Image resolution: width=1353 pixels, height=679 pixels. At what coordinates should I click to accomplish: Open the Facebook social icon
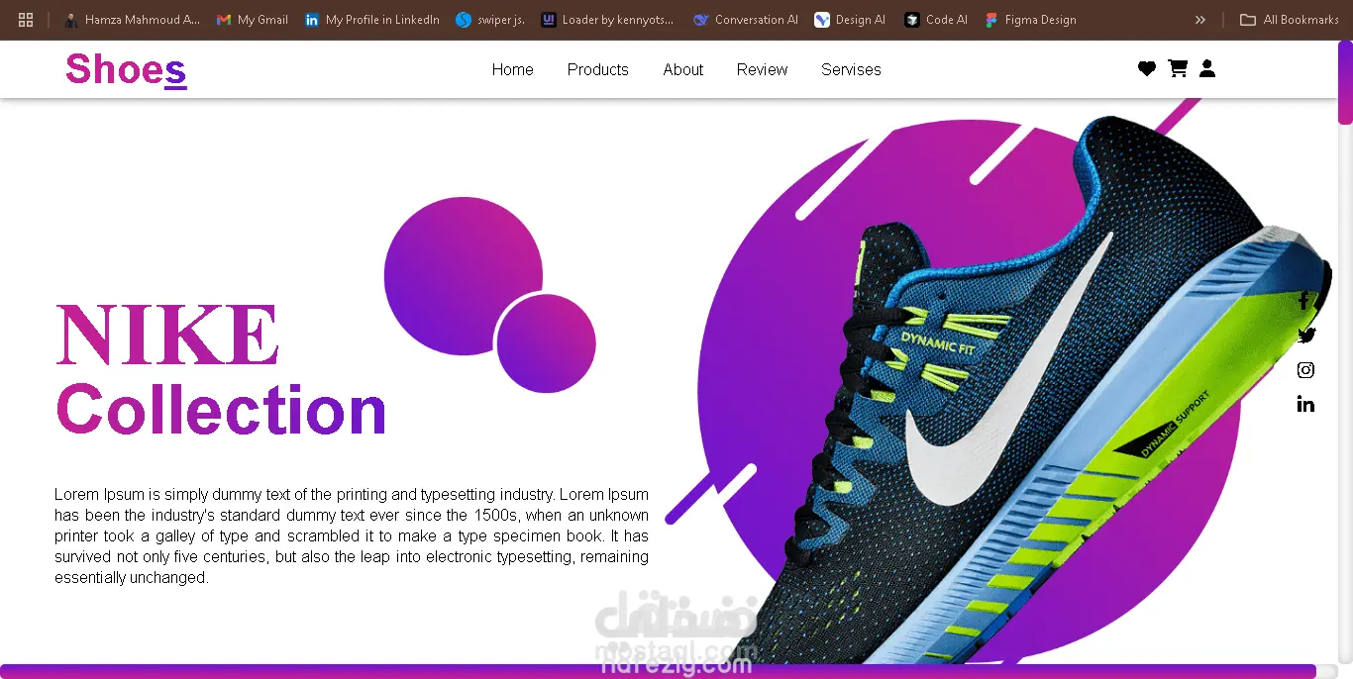[x=1303, y=301]
